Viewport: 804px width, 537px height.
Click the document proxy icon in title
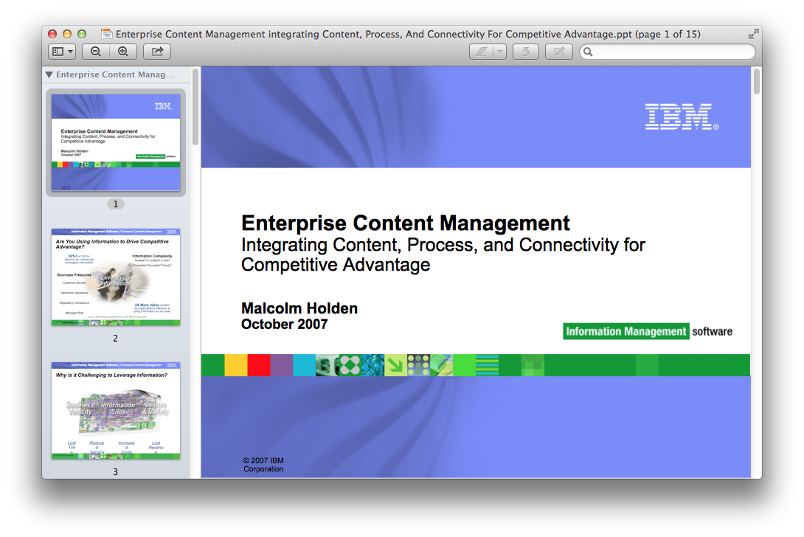(x=107, y=34)
